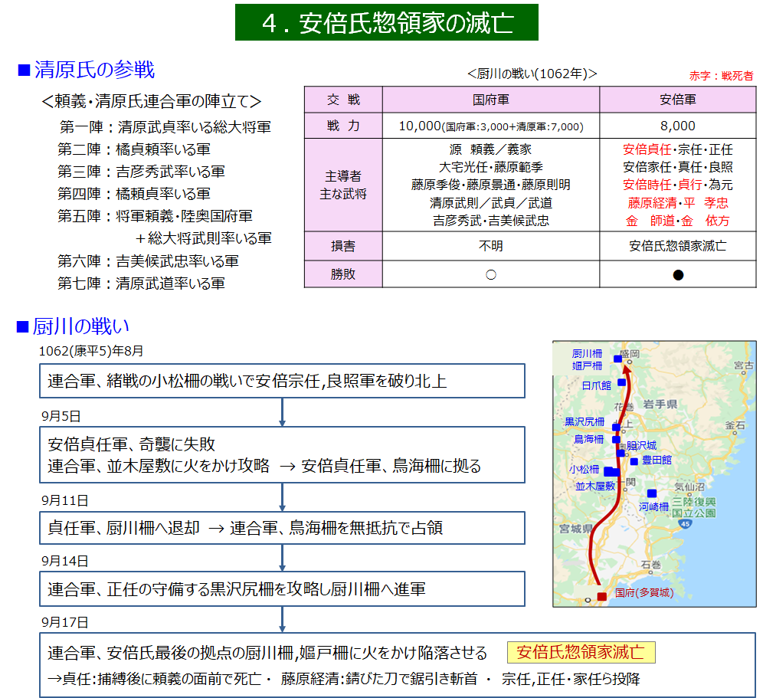The width and height of the screenshot is (763, 698).
Task: Select the 国府軍 column header cell
Action: [490, 100]
